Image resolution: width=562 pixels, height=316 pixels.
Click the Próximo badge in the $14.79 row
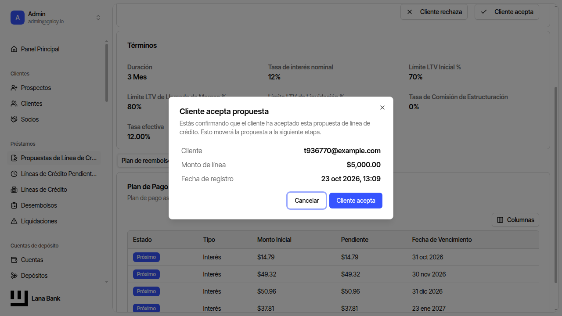[146, 257]
